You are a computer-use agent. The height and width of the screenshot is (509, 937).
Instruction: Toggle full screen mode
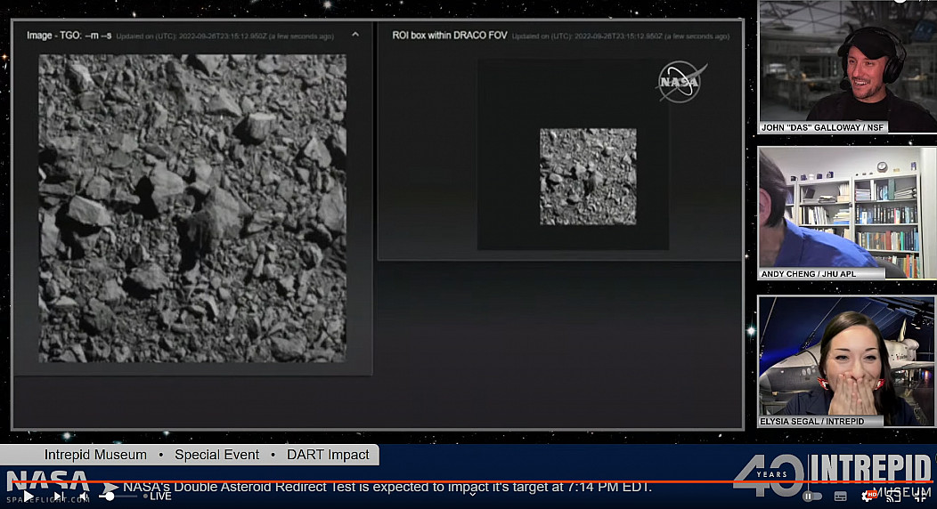pos(921,496)
